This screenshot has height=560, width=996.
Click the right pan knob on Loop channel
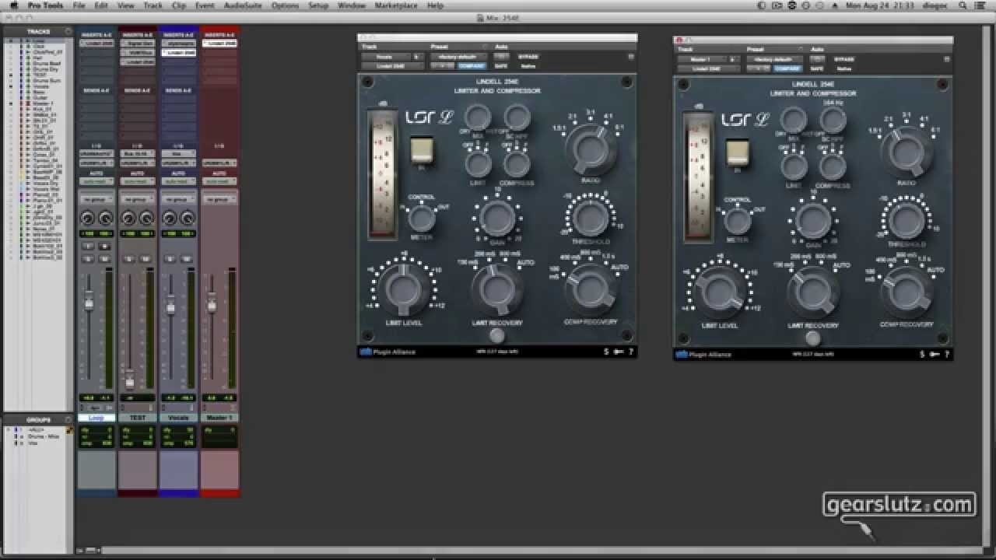(106, 219)
